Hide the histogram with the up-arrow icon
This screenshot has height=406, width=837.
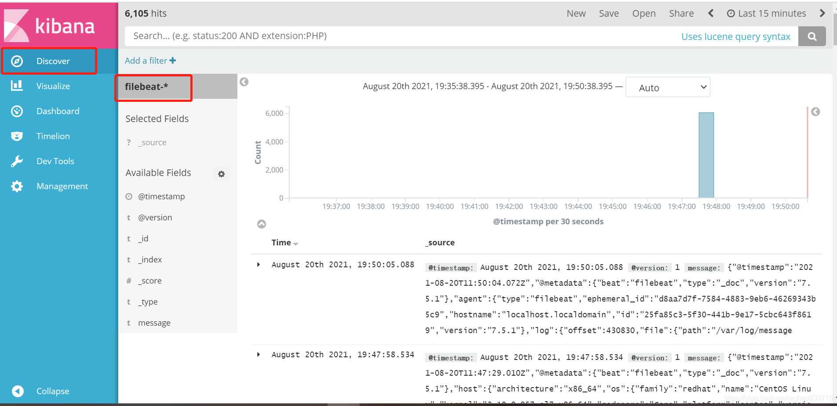[262, 224]
